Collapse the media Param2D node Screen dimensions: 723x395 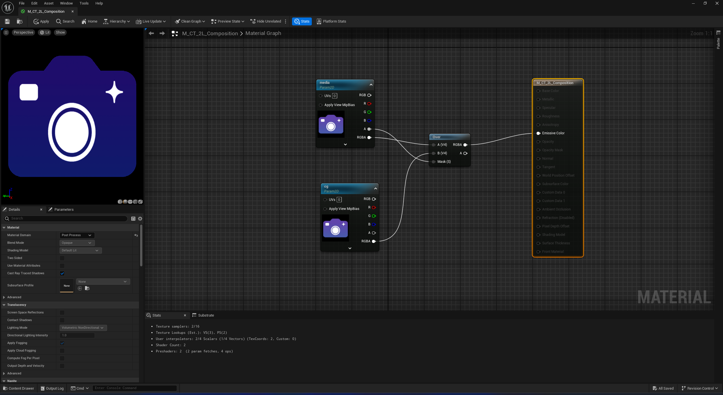(x=371, y=85)
